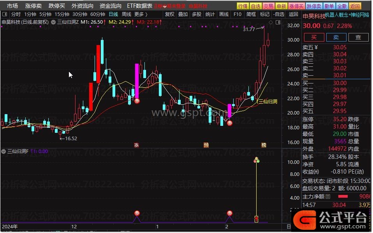This screenshot has height=233, width=373.
Task: Click the 多 signal marker near December end
Action: 137,101
